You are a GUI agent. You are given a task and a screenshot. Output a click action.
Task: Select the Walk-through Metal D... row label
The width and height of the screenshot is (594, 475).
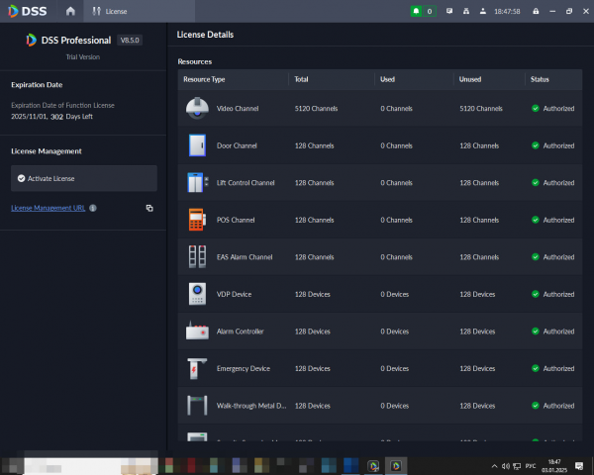[x=251, y=406]
